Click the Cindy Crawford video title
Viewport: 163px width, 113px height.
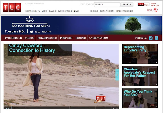point(32,48)
